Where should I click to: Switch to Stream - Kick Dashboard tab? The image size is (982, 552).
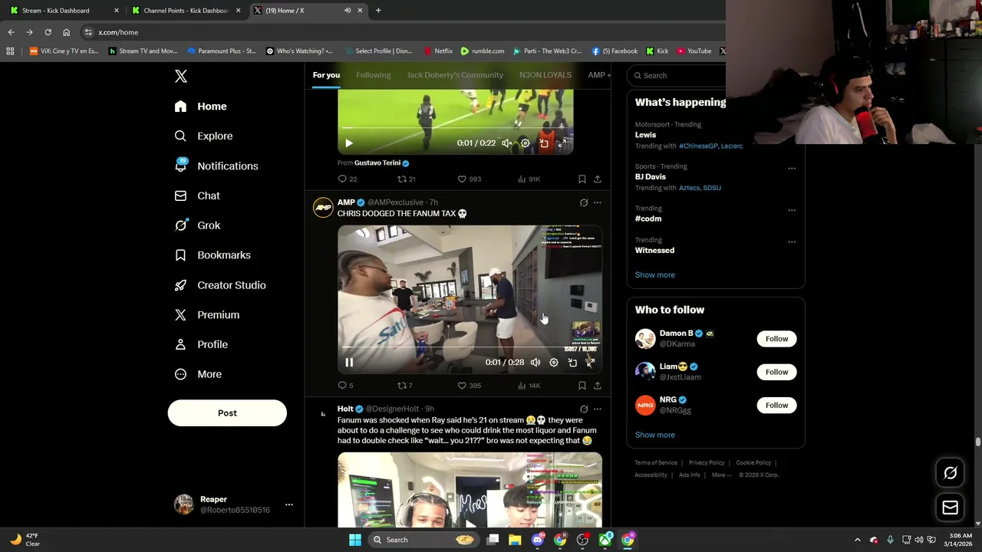coord(64,11)
